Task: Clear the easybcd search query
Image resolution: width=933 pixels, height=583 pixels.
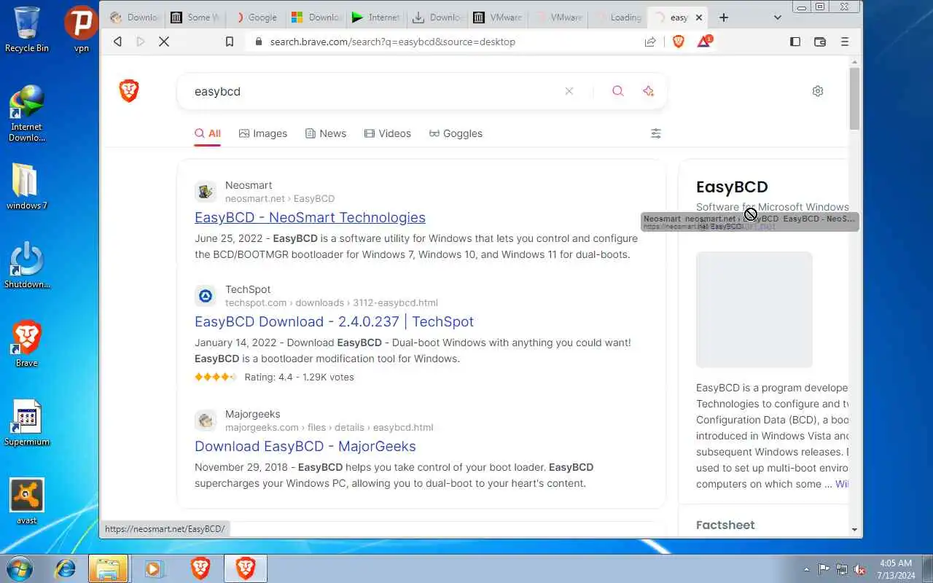Action: pos(569,91)
